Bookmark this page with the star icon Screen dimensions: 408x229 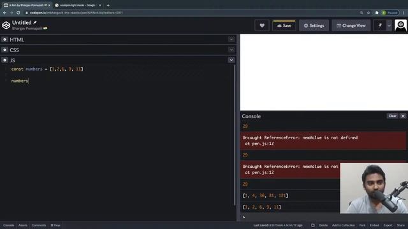(368, 13)
